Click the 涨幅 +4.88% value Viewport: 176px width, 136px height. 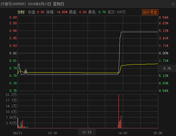(x=62, y=12)
